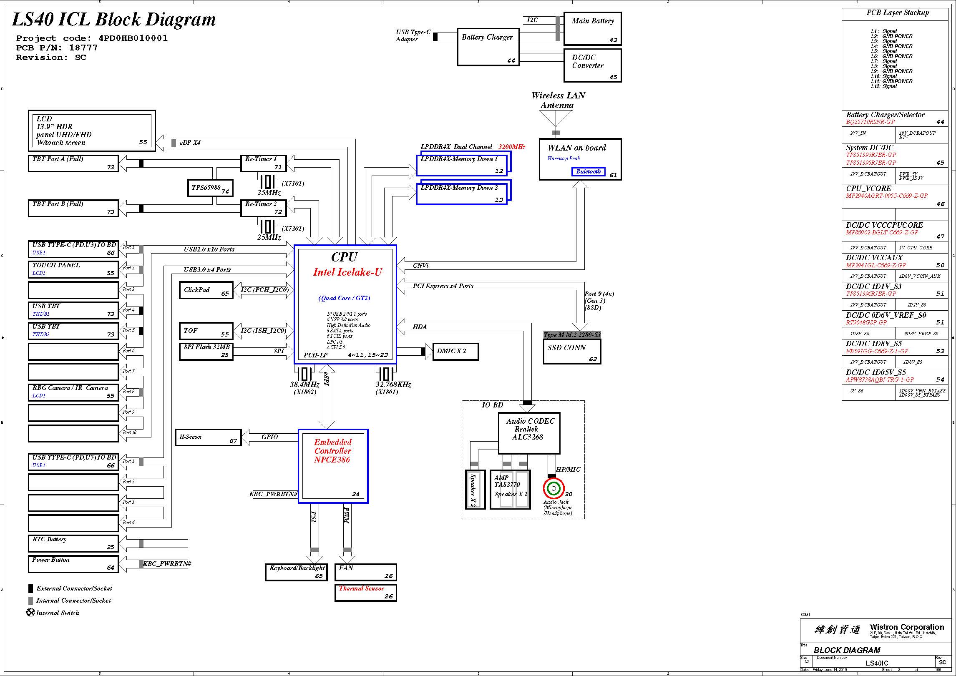The height and width of the screenshot is (676, 956).
Task: Click the Internal Switch legend symbol
Action: pos(30,613)
